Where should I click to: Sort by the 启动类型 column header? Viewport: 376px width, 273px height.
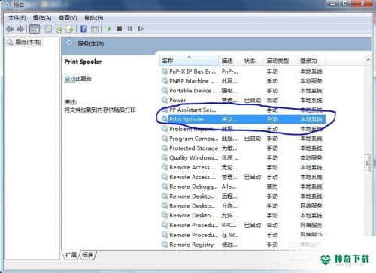277,61
